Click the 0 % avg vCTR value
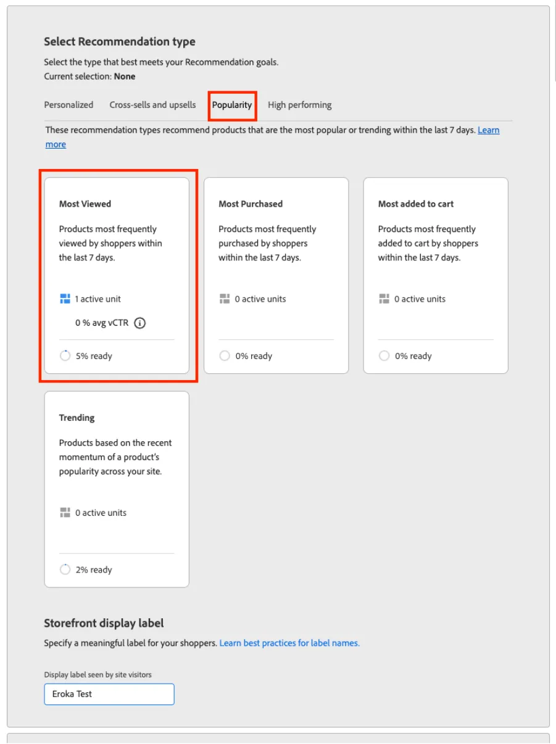 102,323
